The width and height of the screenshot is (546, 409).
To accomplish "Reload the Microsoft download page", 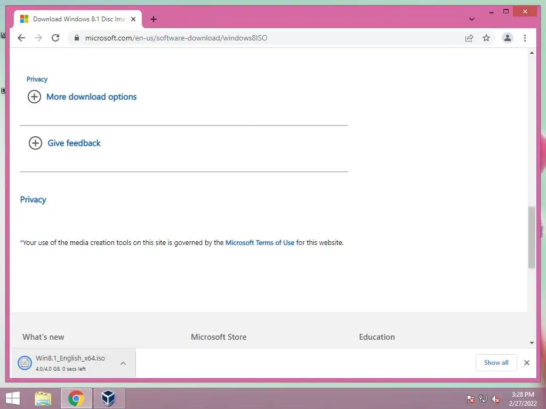I will 55,38.
